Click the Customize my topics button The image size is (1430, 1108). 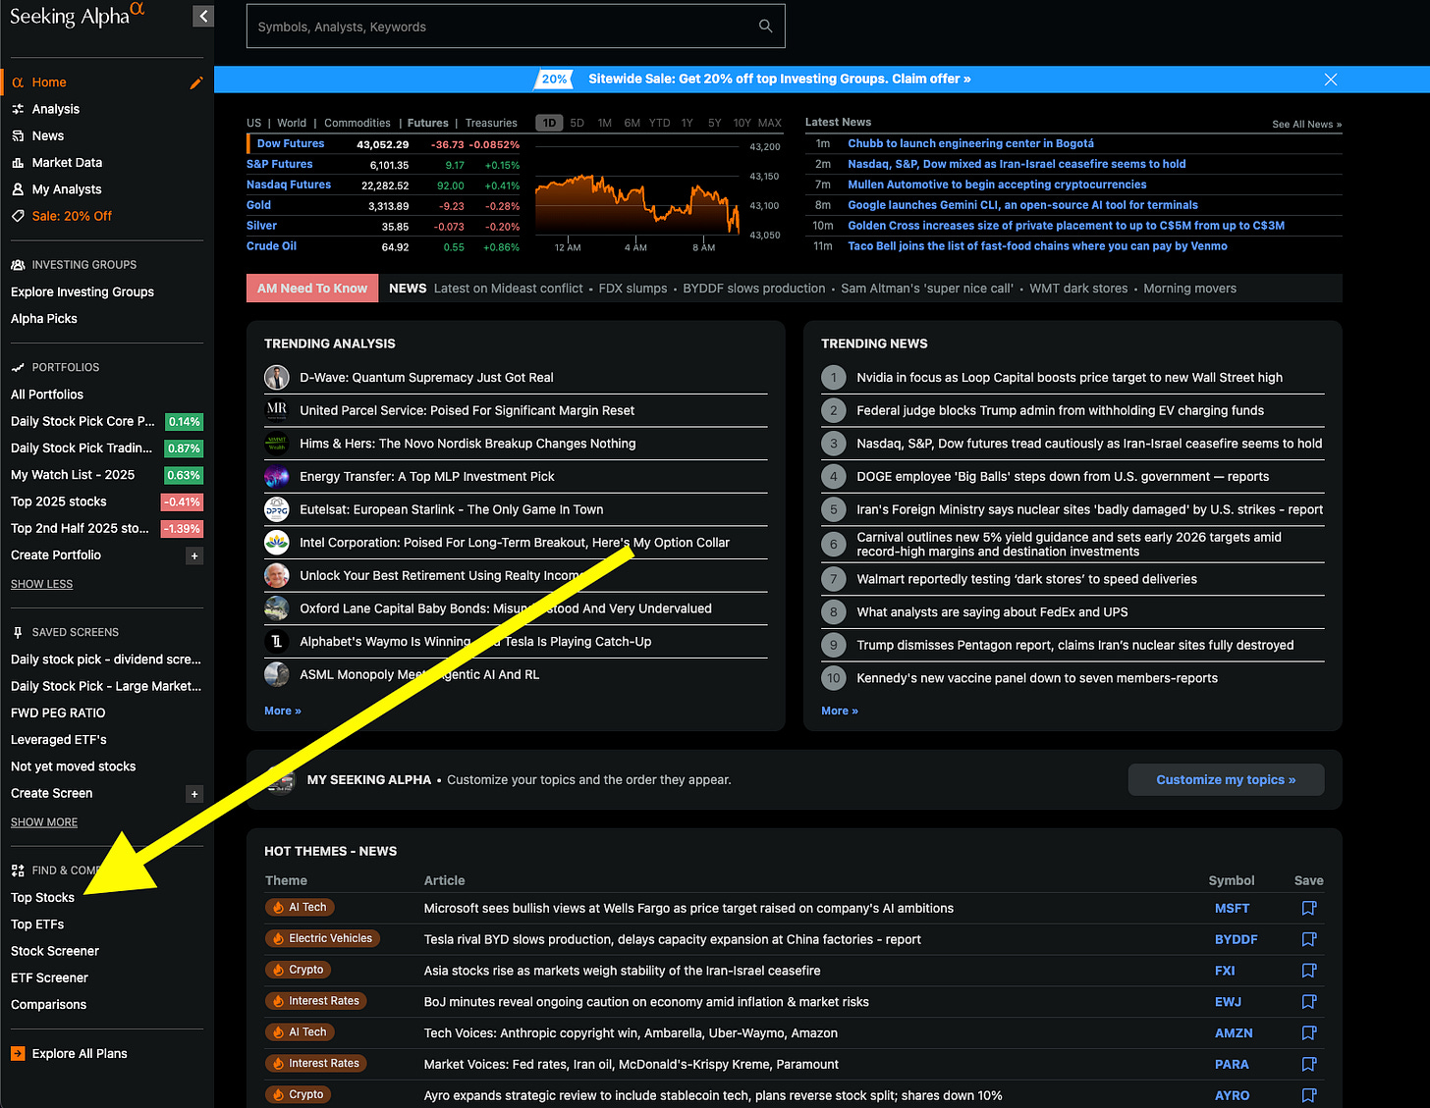1226,780
